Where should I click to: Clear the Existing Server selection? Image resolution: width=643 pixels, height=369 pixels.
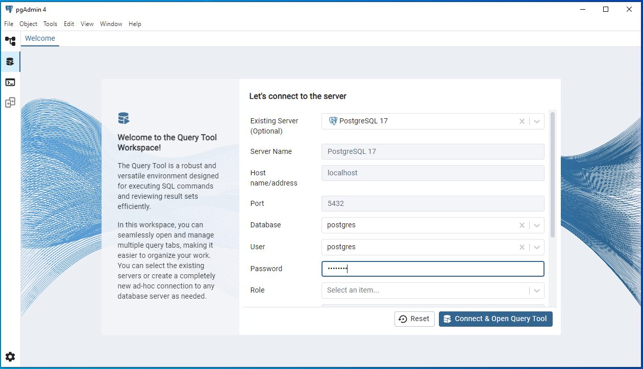tap(522, 121)
